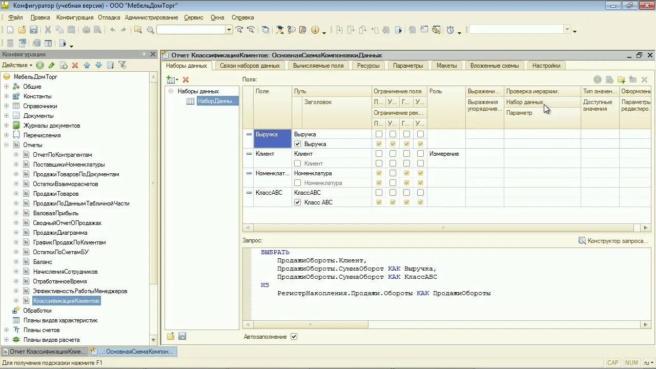Close the Конфигурация panel
This screenshot has height=369, width=656.
(153, 54)
